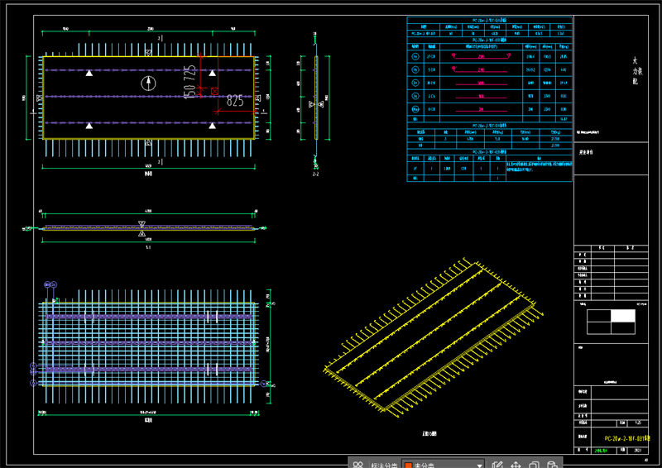
Task: Click the circled north arrow symbol
Action: click(148, 84)
